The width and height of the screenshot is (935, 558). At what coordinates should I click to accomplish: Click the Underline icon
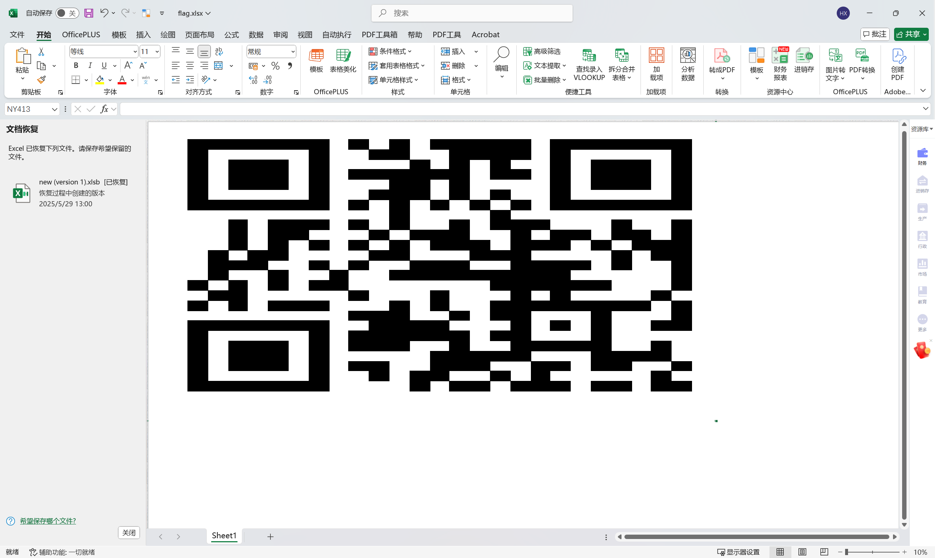104,65
